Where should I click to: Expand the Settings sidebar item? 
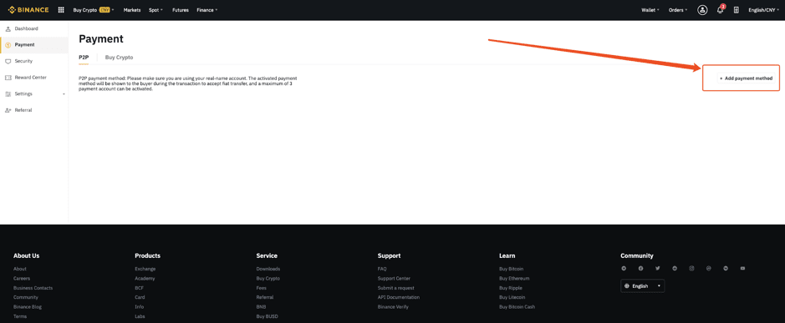pos(34,93)
